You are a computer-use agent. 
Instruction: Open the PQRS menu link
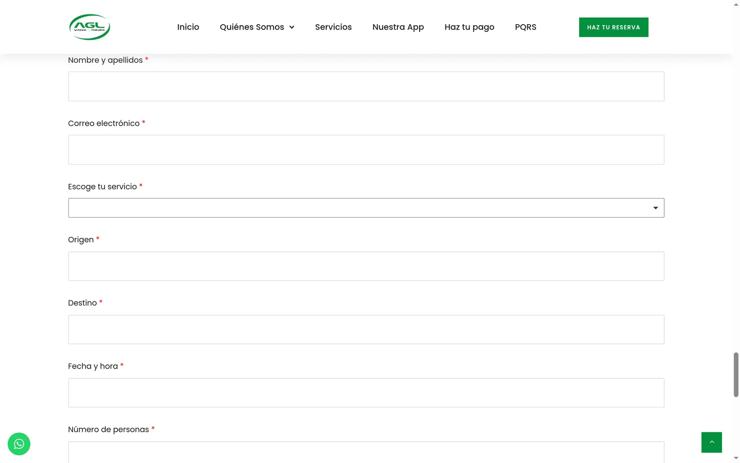526,27
